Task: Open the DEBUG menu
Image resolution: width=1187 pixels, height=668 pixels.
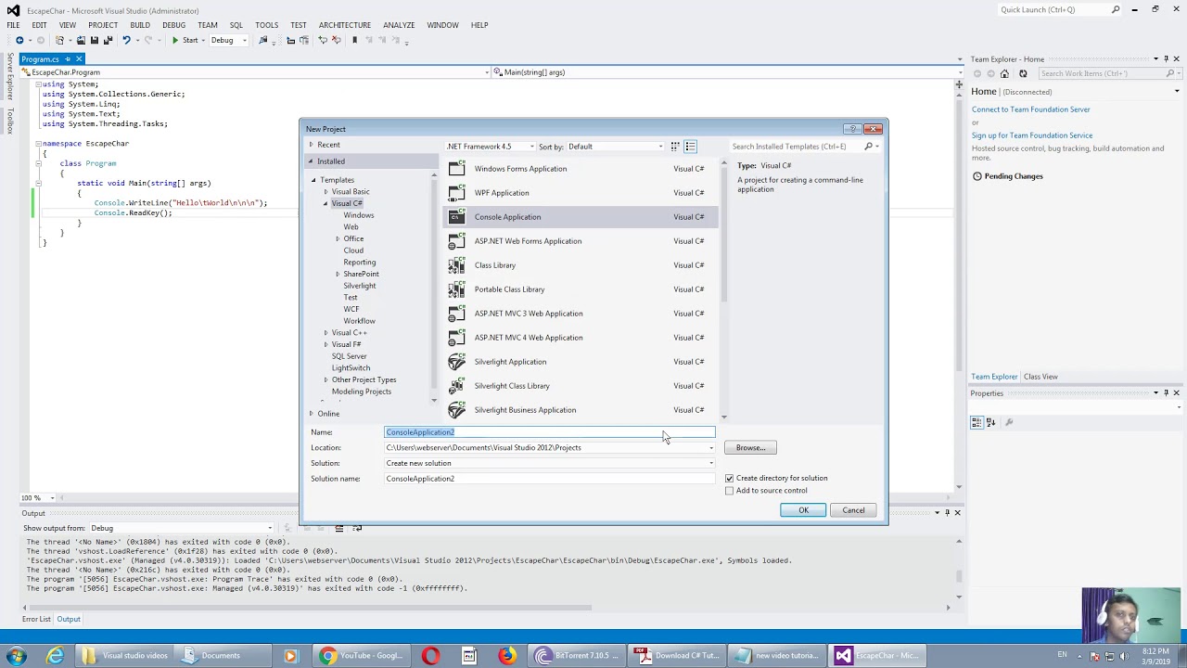Action: coord(173,25)
